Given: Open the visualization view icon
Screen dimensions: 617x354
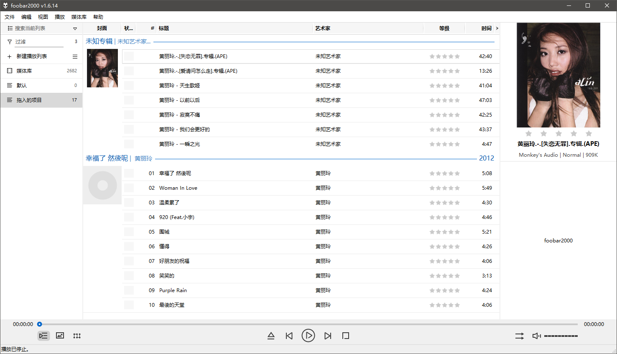Looking at the screenshot, I should [77, 336].
